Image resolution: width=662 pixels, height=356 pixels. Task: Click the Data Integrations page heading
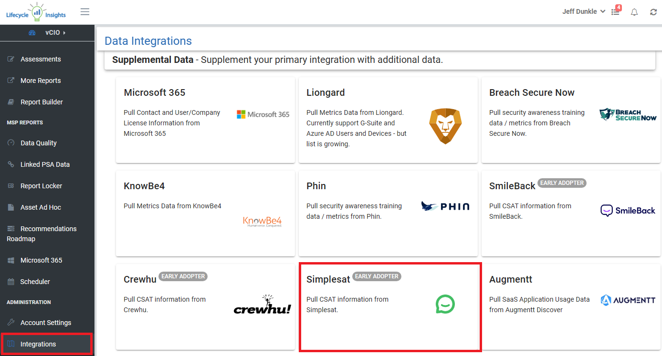point(148,41)
